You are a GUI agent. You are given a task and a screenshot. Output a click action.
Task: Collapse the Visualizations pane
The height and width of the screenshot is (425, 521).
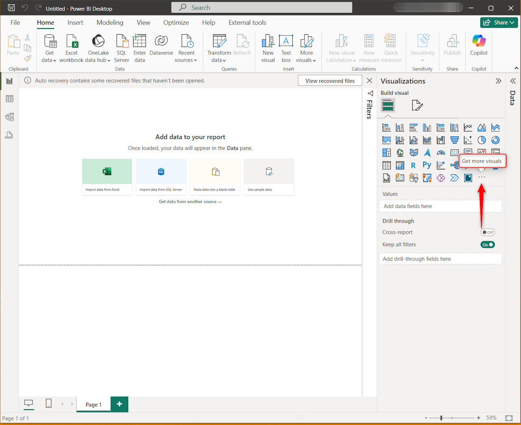[498, 81]
